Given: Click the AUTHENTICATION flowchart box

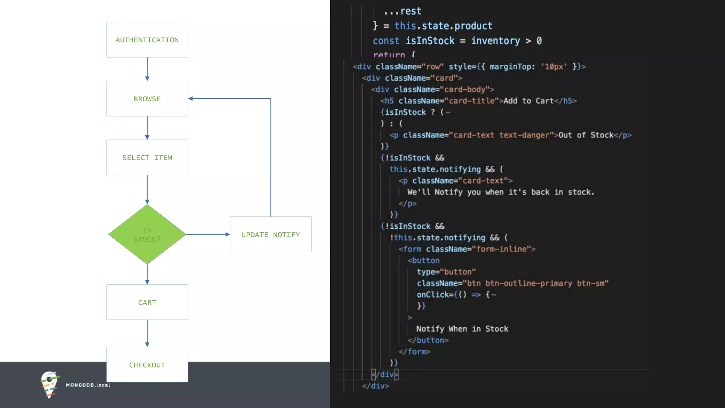Looking at the screenshot, I should [x=147, y=40].
